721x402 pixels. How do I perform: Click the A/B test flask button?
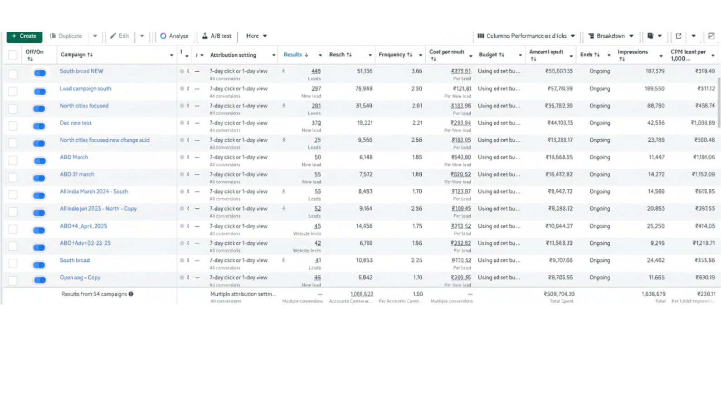click(217, 36)
